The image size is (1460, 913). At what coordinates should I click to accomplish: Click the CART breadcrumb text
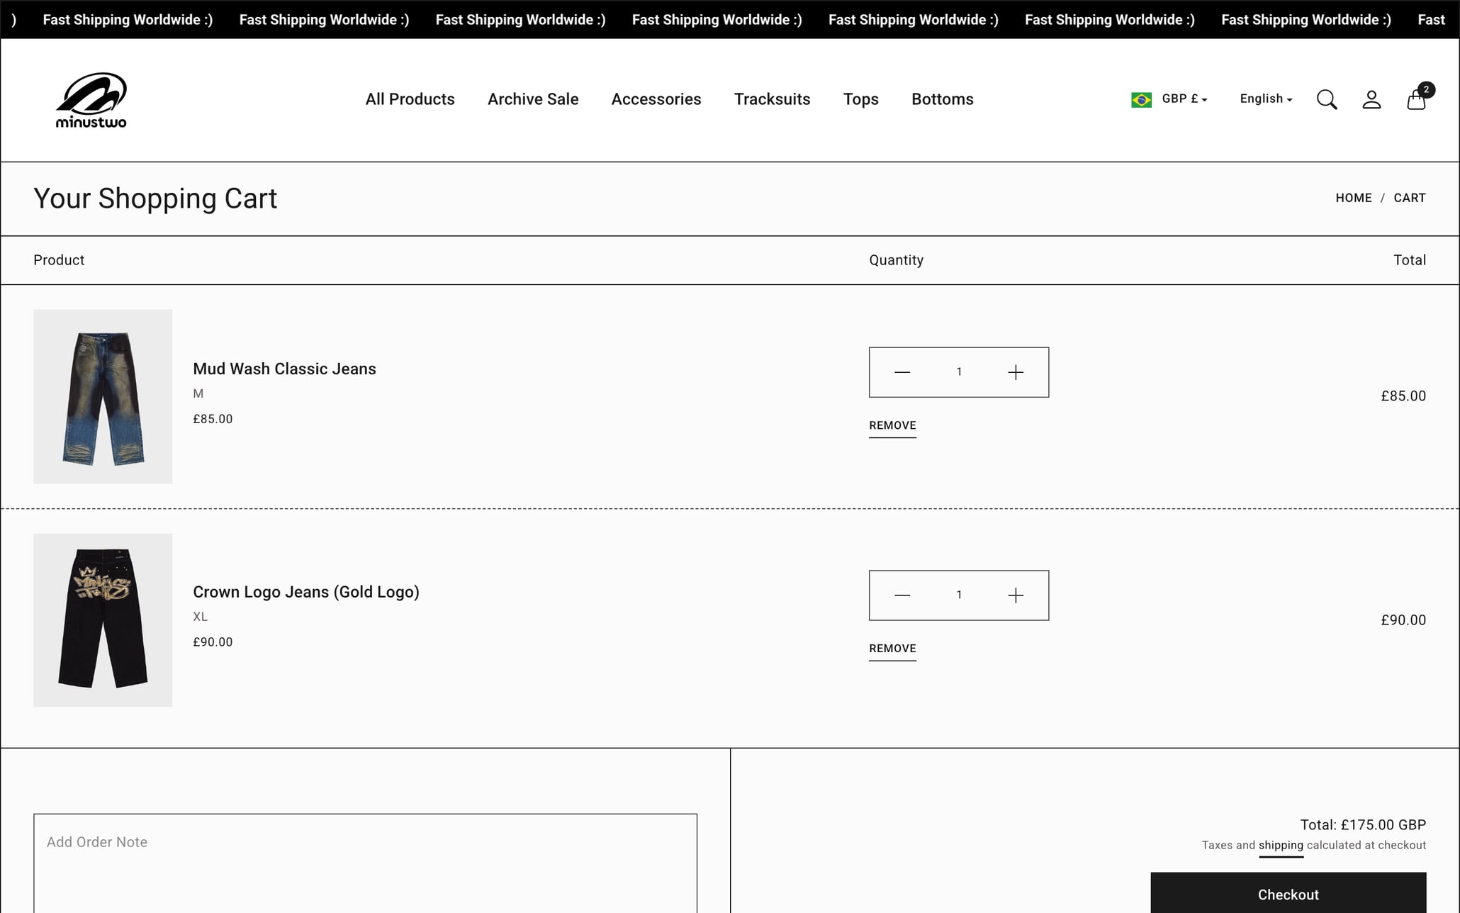[1409, 198]
